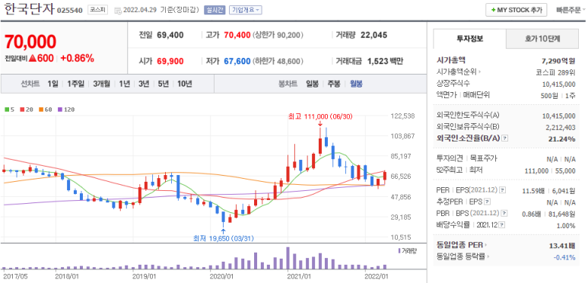Click the low price 67,600
Viewport: 588px width, 283px height.
(237, 61)
